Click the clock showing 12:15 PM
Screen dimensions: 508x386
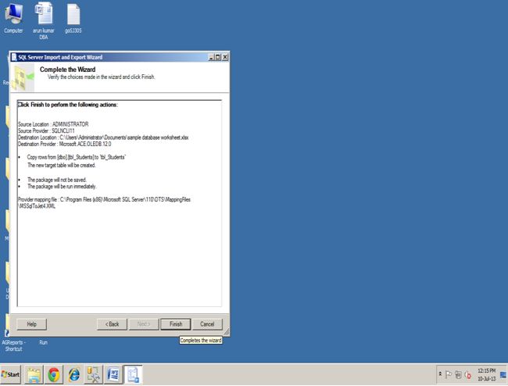(x=486, y=374)
